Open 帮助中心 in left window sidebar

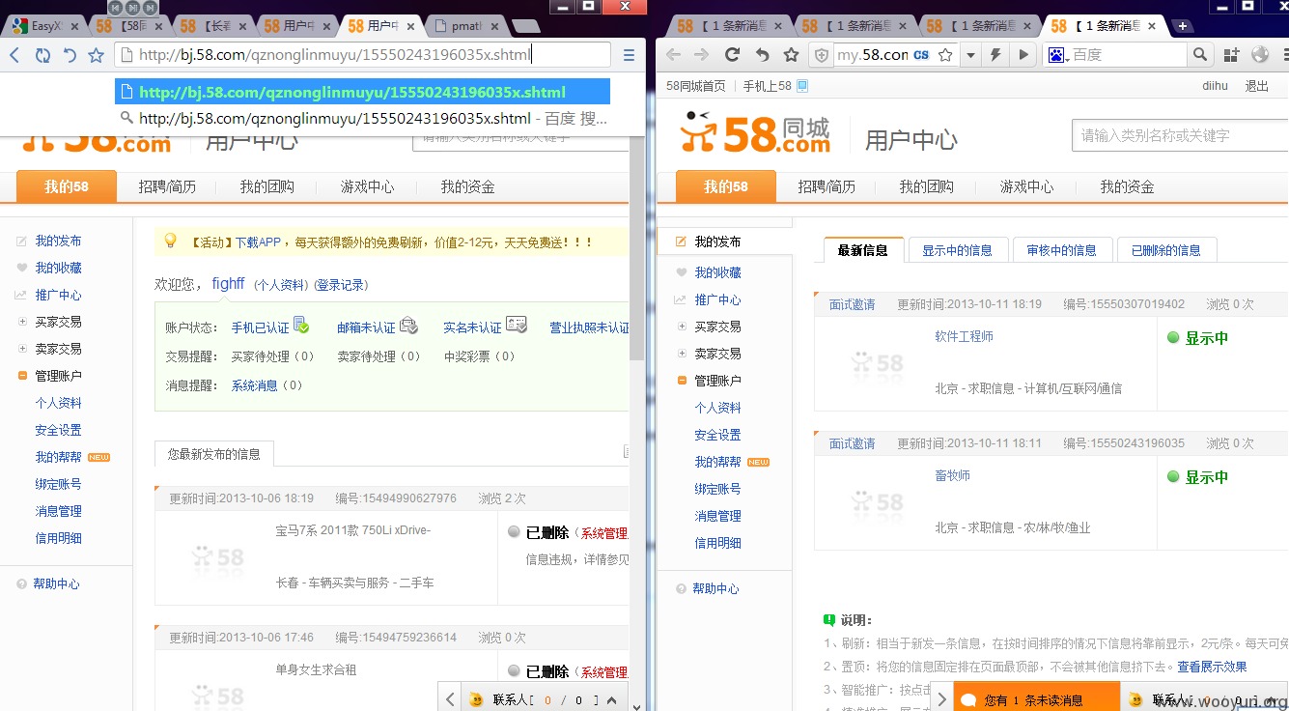pyautogui.click(x=56, y=583)
